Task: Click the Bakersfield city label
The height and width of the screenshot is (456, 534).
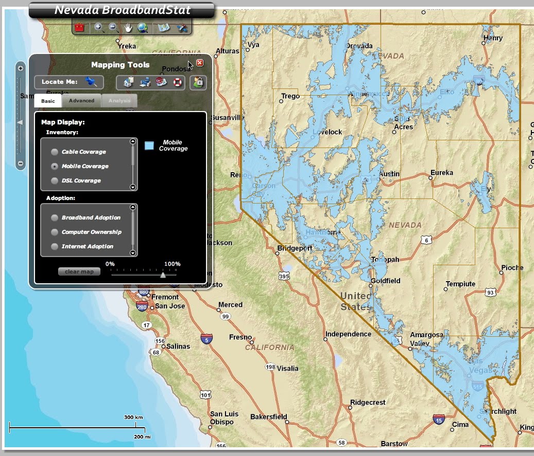Action: click(269, 416)
